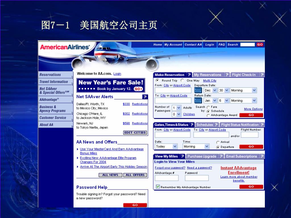Open help for My Reservations tab
This screenshot has height=218, width=291.
pyautogui.click(x=226, y=75)
